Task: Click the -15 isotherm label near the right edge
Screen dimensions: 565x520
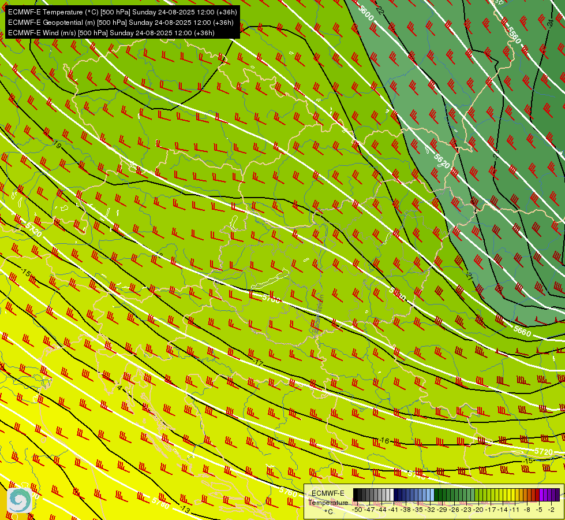Action: tap(528, 461)
